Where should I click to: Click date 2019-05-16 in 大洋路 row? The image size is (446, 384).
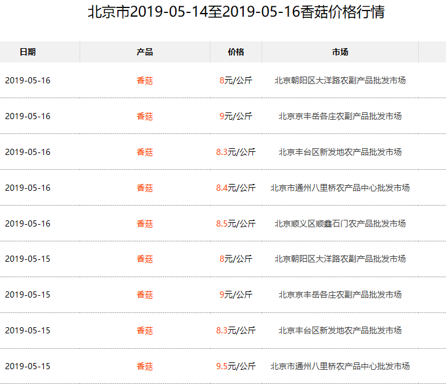28,80
